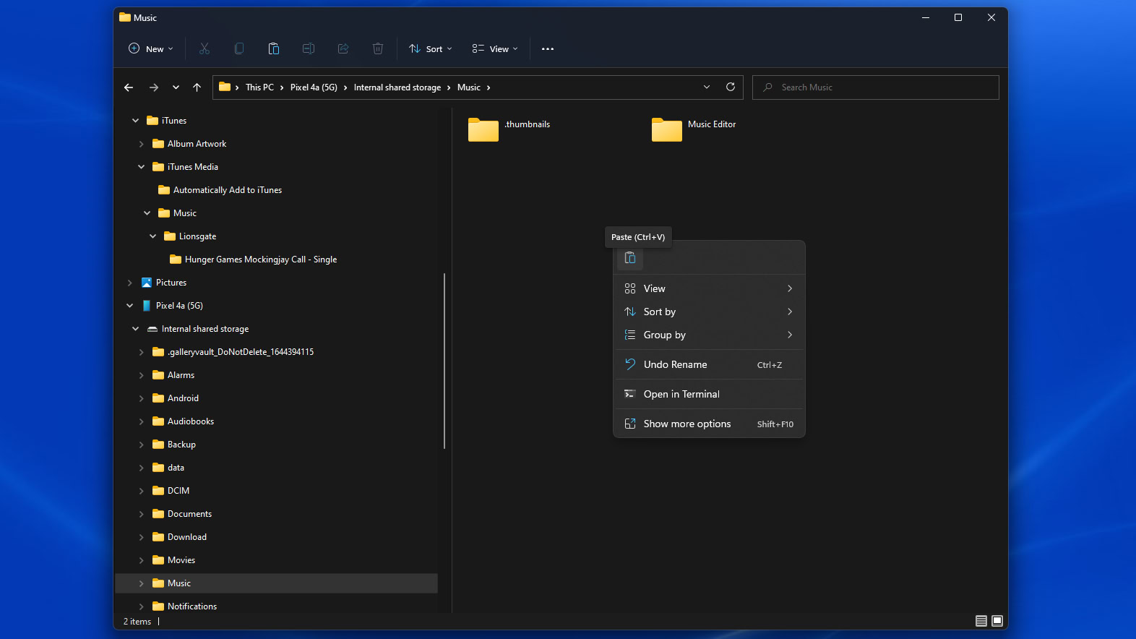
Task: Expand the Pictures tree node
Action: coord(130,283)
